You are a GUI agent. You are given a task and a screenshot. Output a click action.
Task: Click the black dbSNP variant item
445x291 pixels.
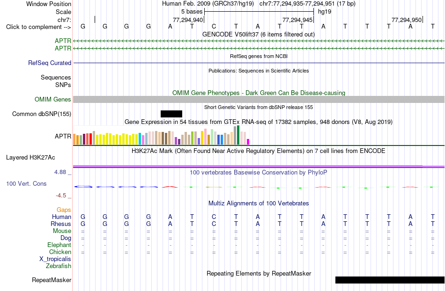[171, 114]
